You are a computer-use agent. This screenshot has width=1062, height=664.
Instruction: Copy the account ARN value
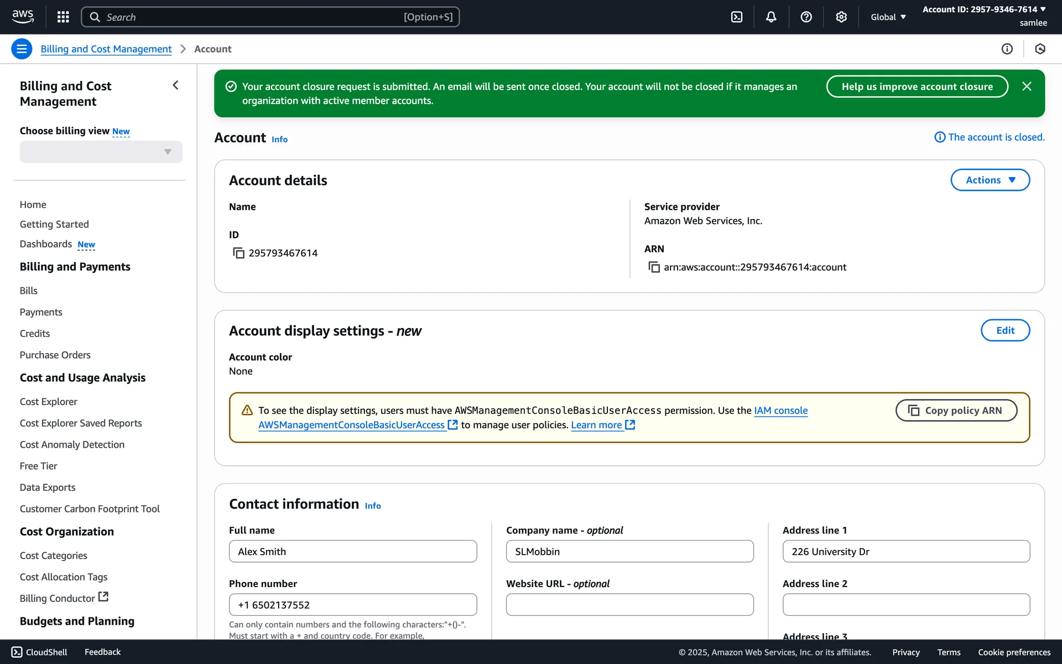coord(654,267)
